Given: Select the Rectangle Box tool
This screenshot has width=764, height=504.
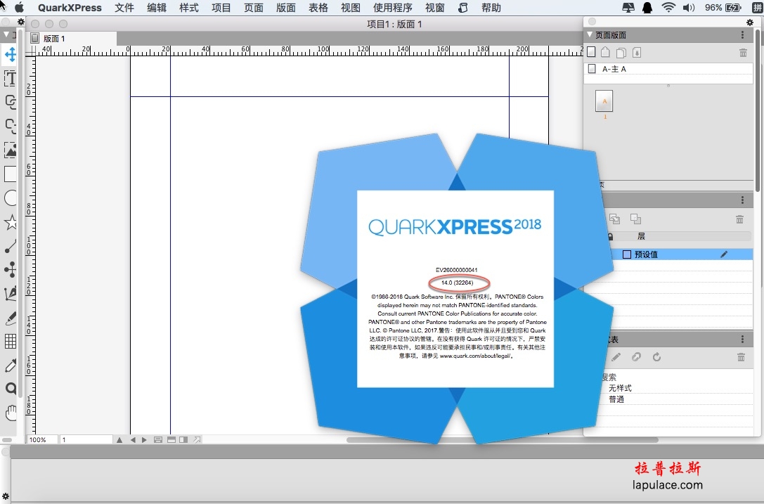Looking at the screenshot, I should 11,174.
